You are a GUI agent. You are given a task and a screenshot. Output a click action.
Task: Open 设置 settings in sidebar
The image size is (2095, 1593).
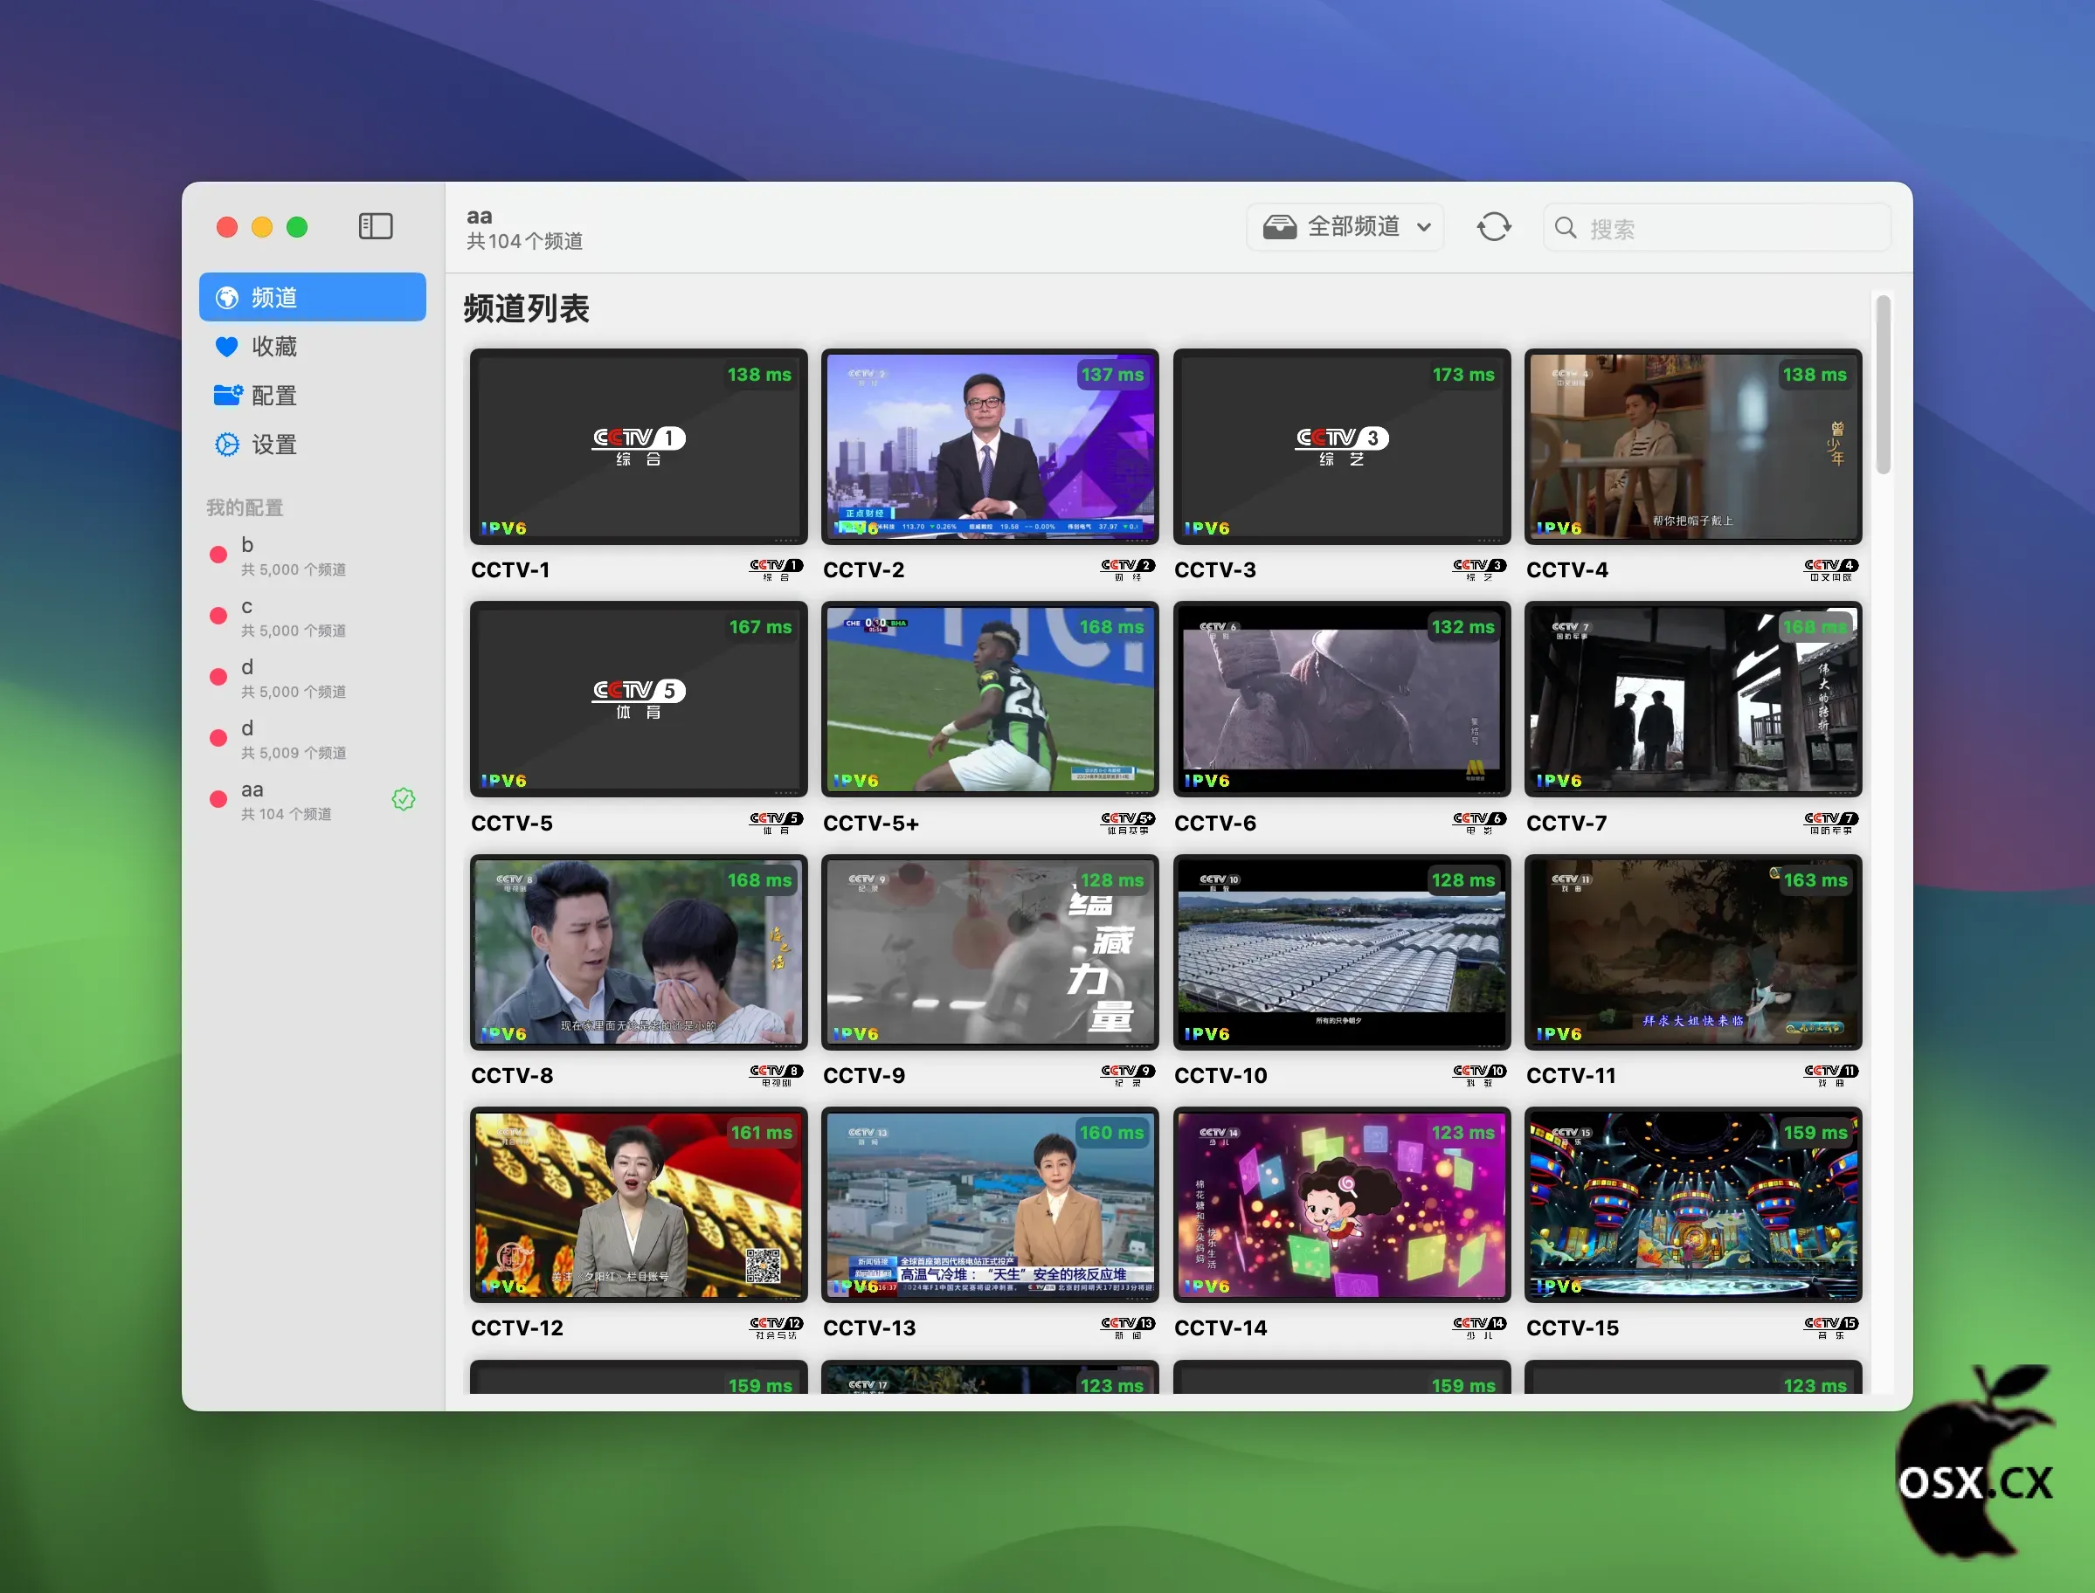[312, 445]
